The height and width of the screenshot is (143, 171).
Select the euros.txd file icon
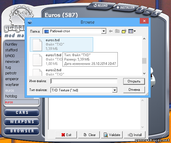(x=37, y=45)
